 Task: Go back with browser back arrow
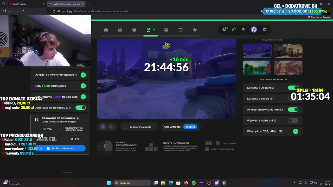click(10, 11)
